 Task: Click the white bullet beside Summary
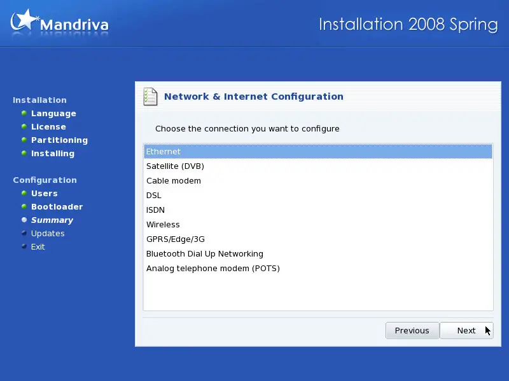[24, 220]
